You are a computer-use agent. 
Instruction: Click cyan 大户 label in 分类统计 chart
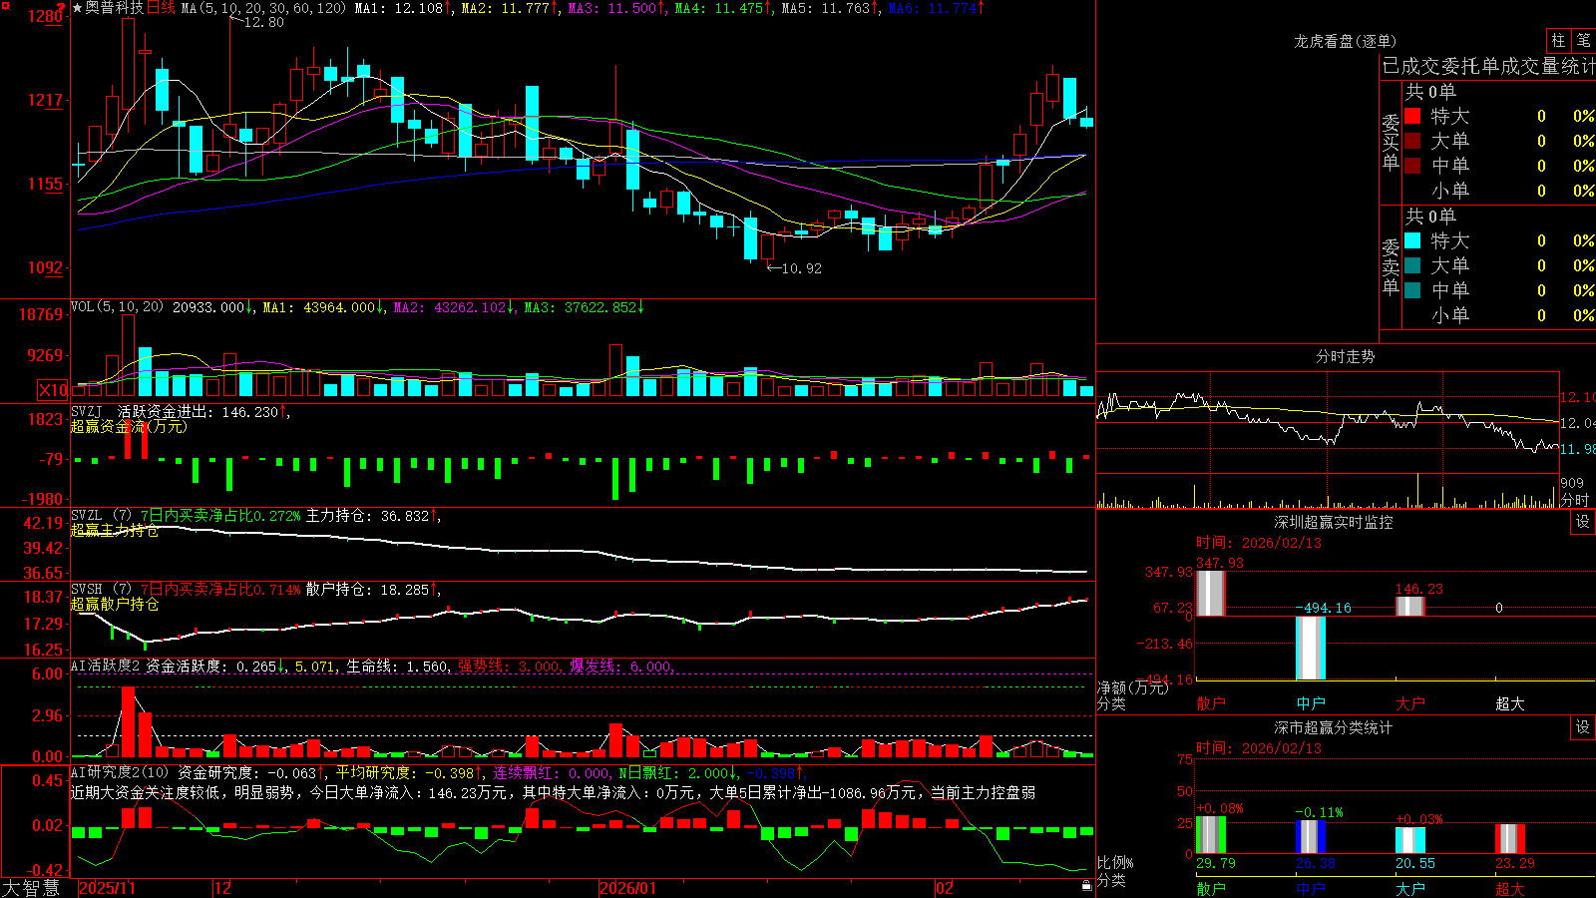pos(1410,888)
